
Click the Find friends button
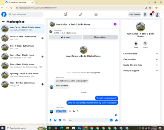(135, 14)
